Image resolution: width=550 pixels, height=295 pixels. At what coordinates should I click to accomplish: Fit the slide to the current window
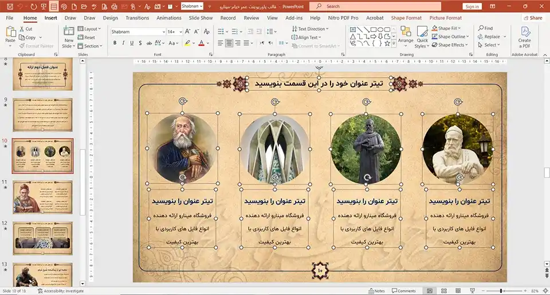545,291
